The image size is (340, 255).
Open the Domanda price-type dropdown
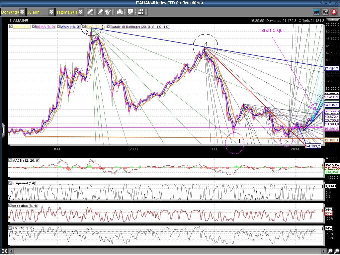pyautogui.click(x=13, y=12)
